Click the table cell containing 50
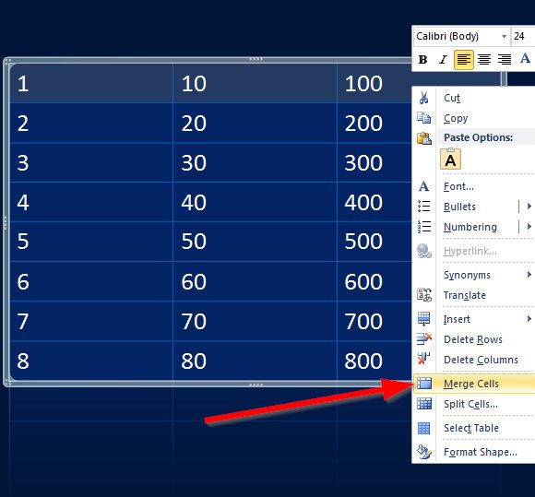535x497 pixels. point(255,242)
